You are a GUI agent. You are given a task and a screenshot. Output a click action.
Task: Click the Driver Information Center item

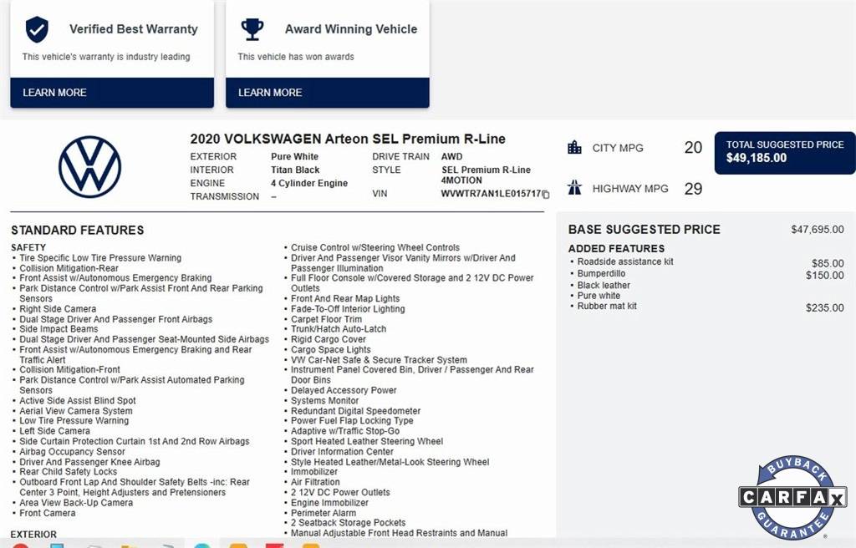click(x=342, y=452)
